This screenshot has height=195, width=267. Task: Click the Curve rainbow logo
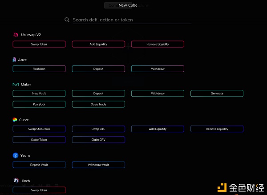coord(15,120)
